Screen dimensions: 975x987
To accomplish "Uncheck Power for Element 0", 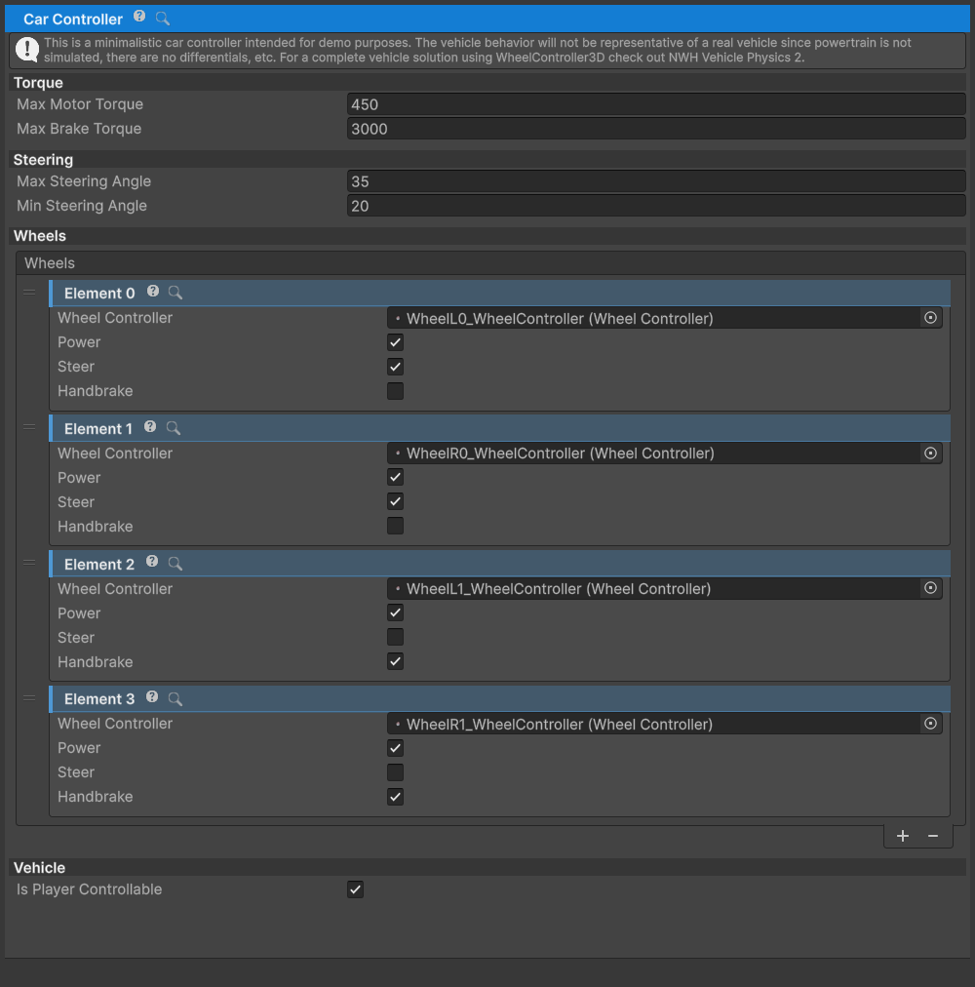I will 395,342.
